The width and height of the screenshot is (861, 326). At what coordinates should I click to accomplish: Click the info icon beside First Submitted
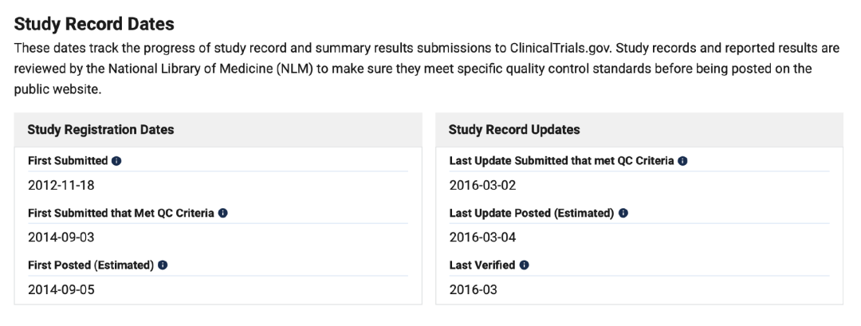tap(116, 161)
